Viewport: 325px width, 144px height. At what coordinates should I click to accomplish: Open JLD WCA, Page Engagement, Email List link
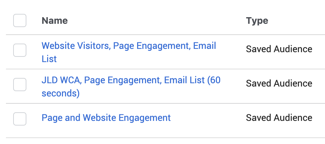pyautogui.click(x=131, y=87)
